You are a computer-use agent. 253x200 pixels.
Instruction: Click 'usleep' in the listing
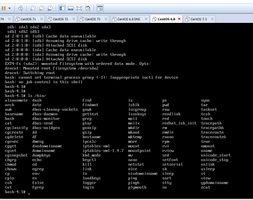pyautogui.click(x=207, y=169)
